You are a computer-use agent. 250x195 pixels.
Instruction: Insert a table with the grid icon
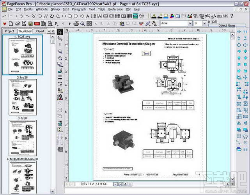pos(129,16)
